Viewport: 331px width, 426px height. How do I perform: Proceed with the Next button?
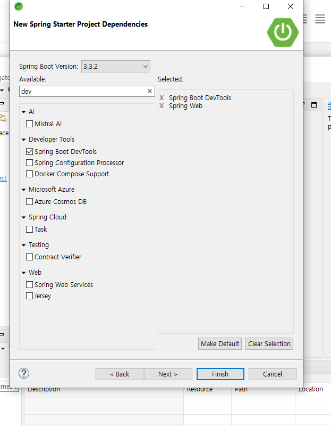coord(168,374)
